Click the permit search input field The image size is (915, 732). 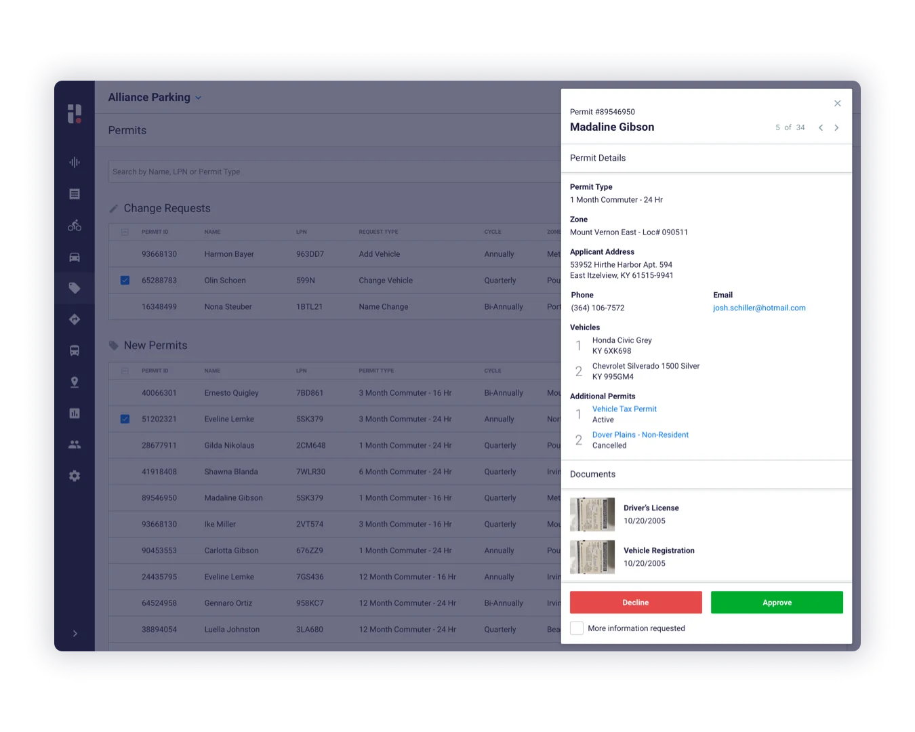tap(332, 171)
